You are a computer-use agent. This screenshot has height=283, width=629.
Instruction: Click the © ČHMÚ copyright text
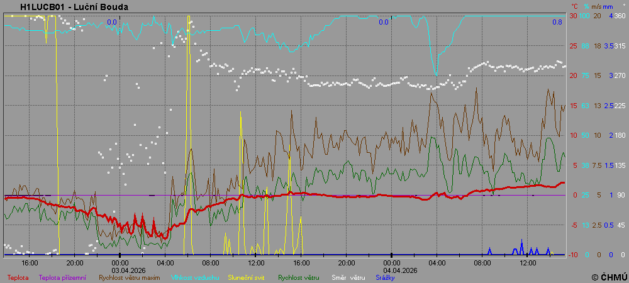pyautogui.click(x=609, y=277)
